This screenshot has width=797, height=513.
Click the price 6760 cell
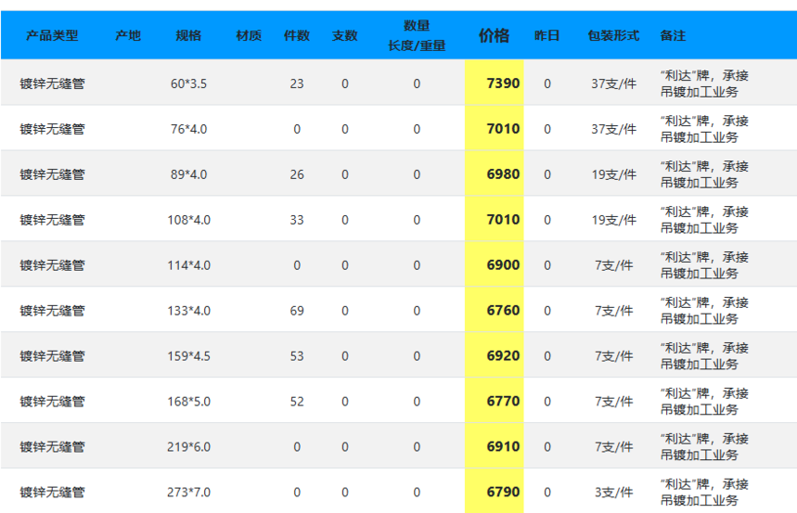[494, 310]
